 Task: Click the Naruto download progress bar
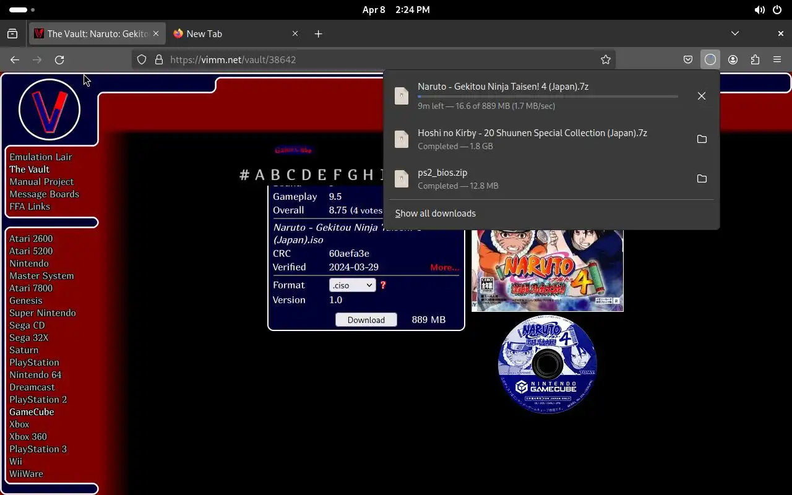[548, 97]
